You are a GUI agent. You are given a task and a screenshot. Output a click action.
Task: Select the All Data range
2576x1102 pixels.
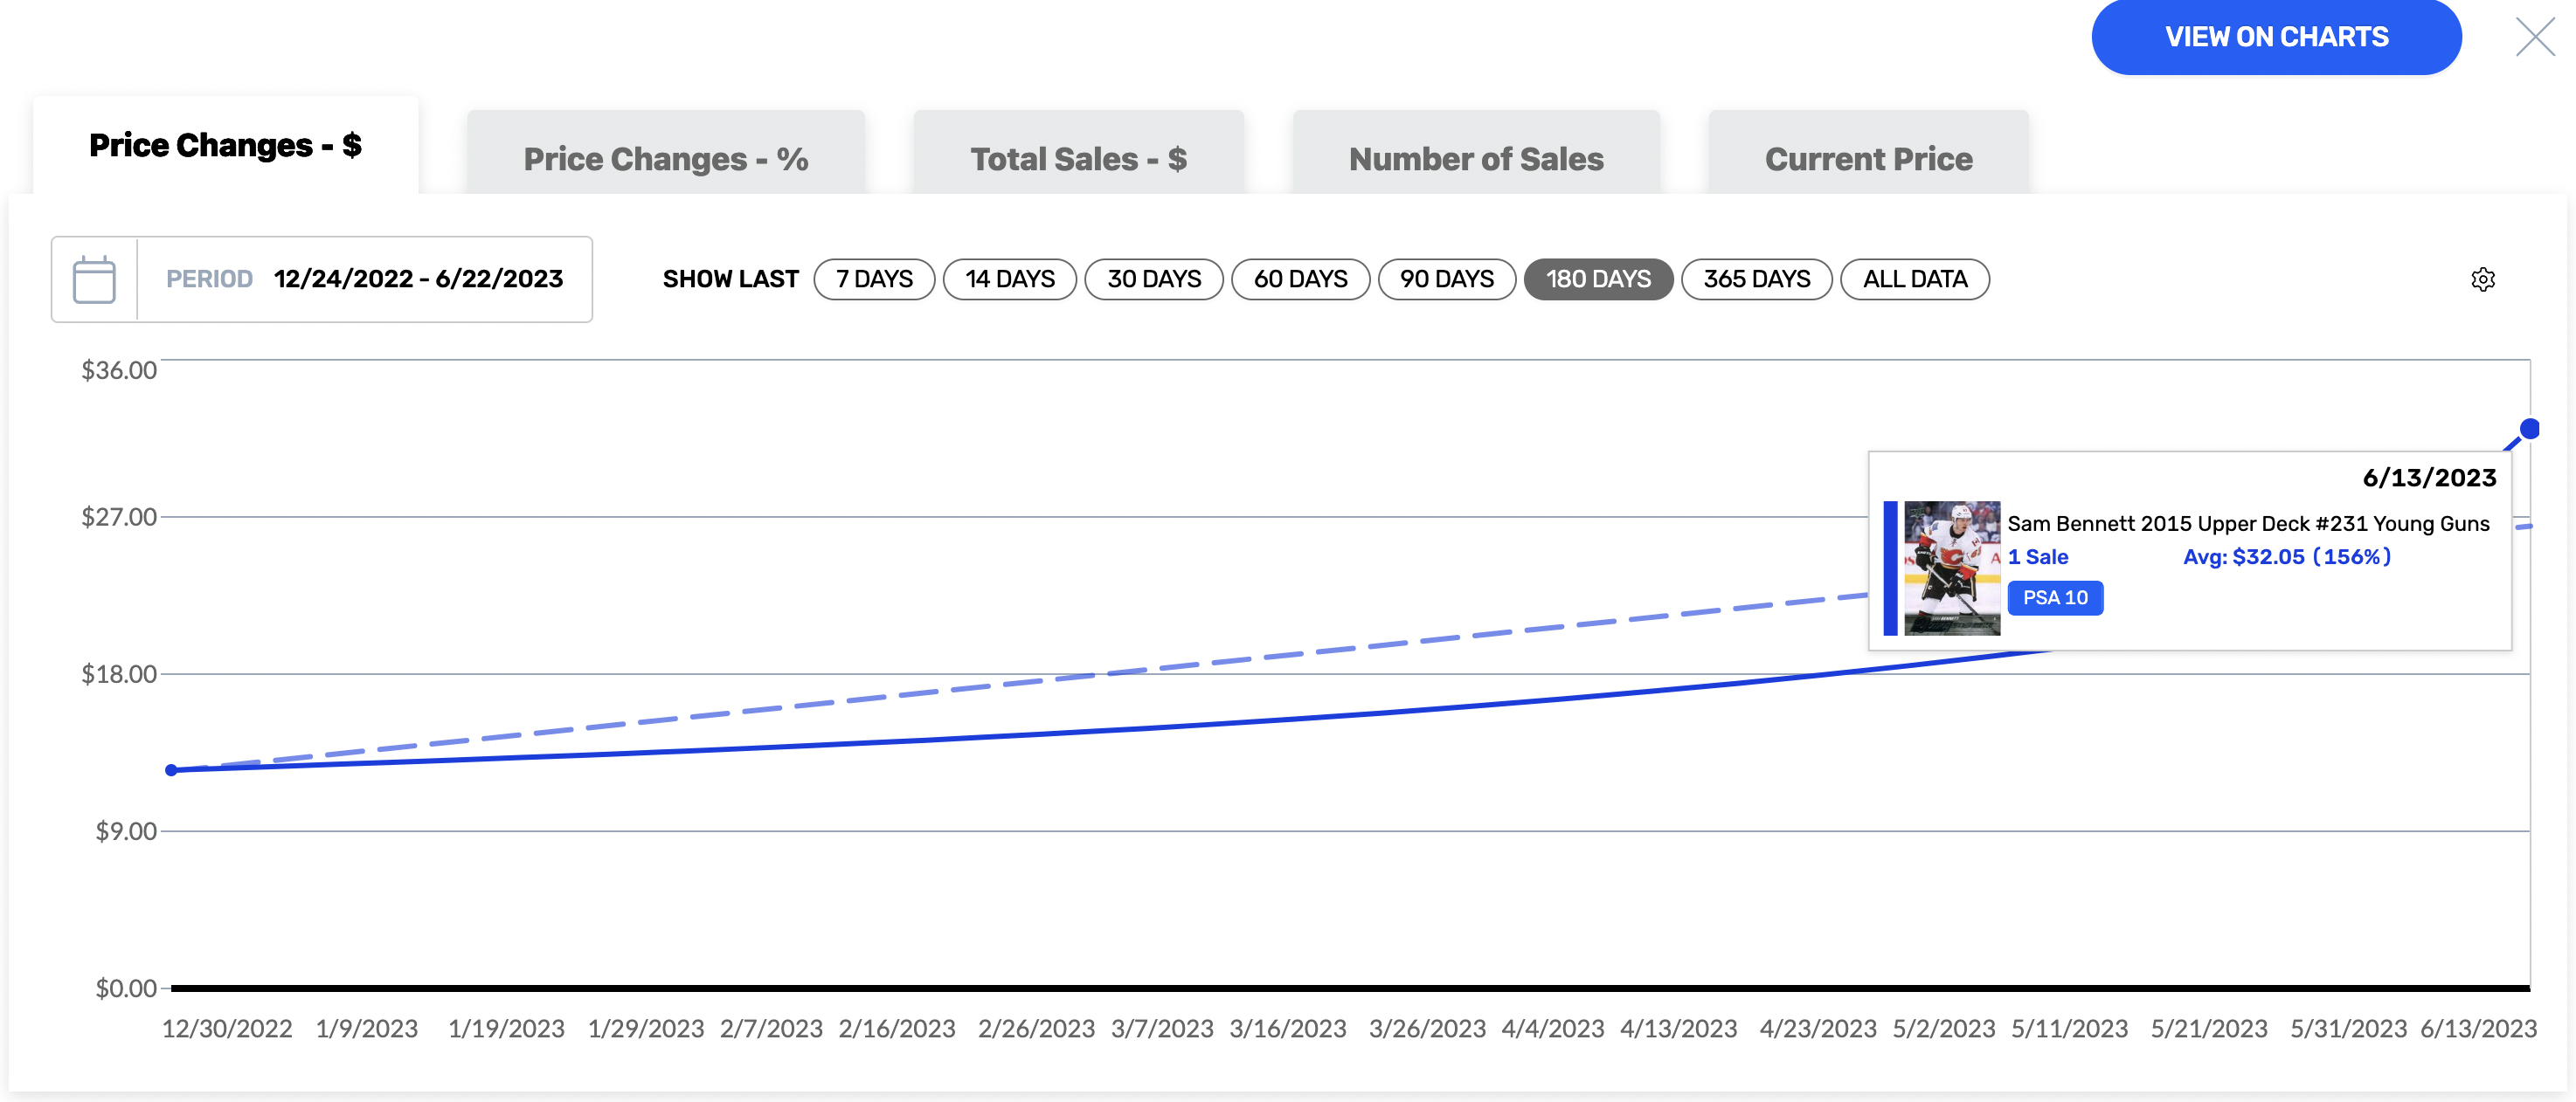pyautogui.click(x=1915, y=279)
